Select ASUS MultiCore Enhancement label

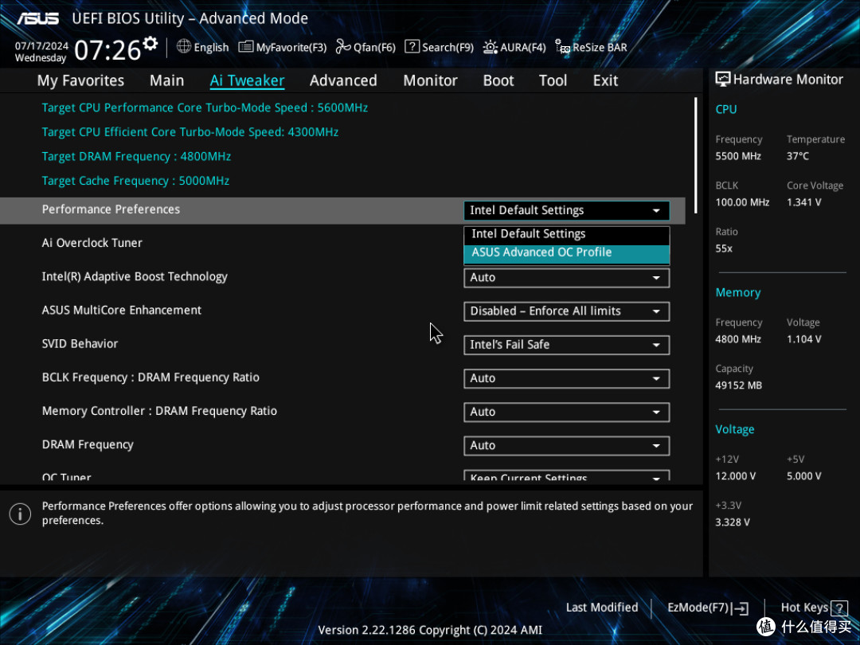coord(122,311)
